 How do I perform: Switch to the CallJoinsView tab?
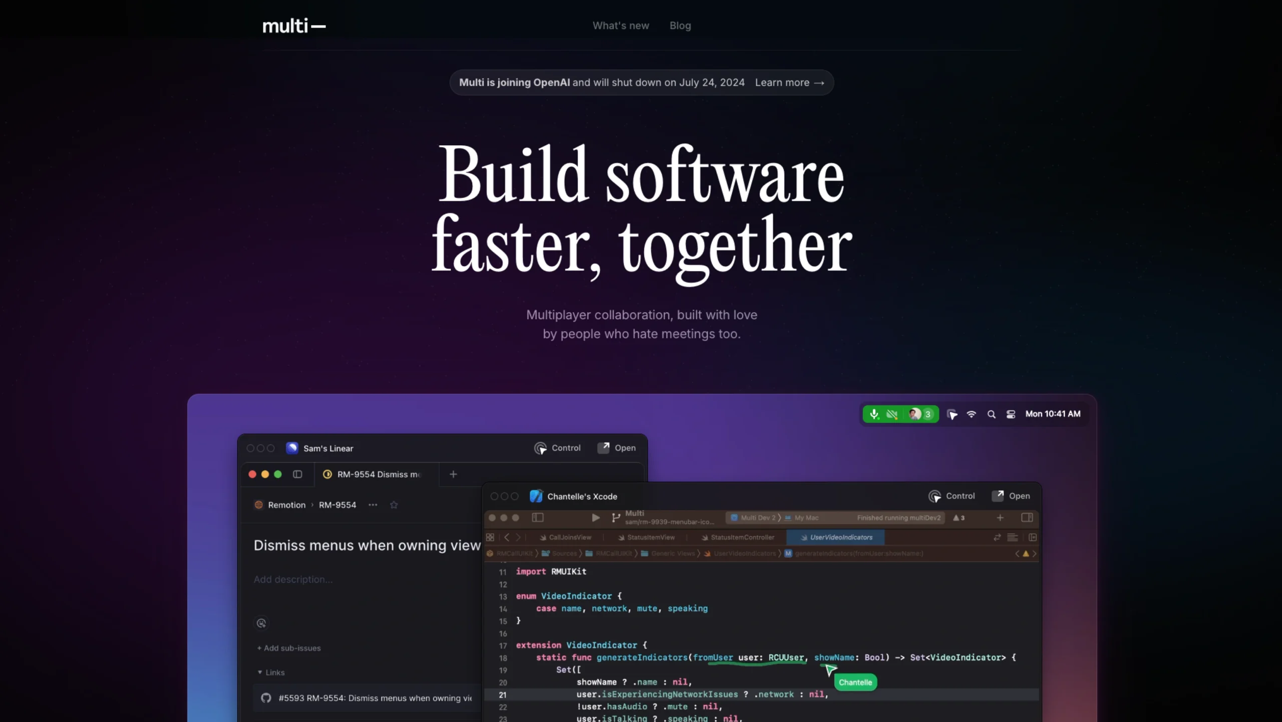(566, 537)
